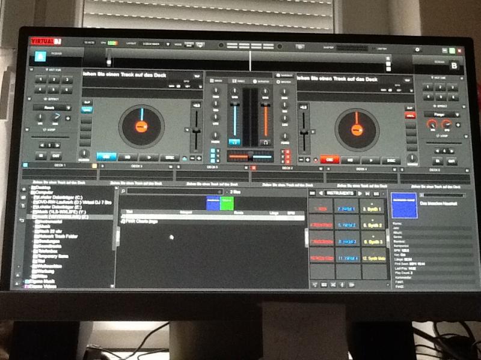Click the blue cover art thumbnail in info panel
Image resolution: width=481 pixels, height=360 pixels.
pos(404,205)
